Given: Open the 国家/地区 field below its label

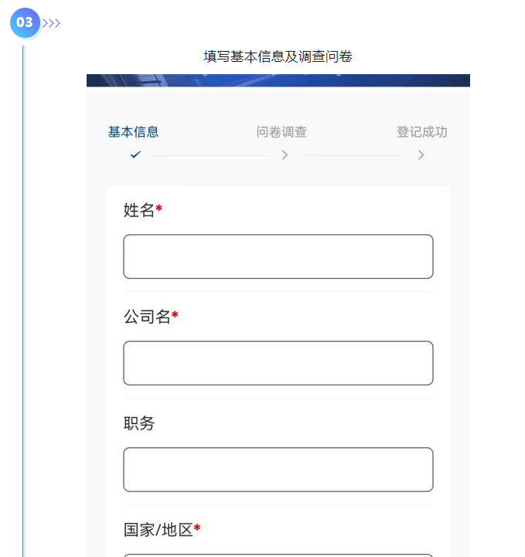Looking at the screenshot, I should 278,555.
